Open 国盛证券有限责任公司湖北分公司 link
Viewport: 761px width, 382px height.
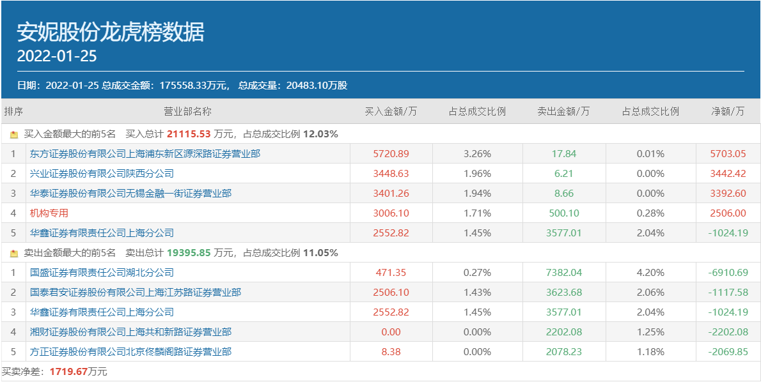(102, 273)
